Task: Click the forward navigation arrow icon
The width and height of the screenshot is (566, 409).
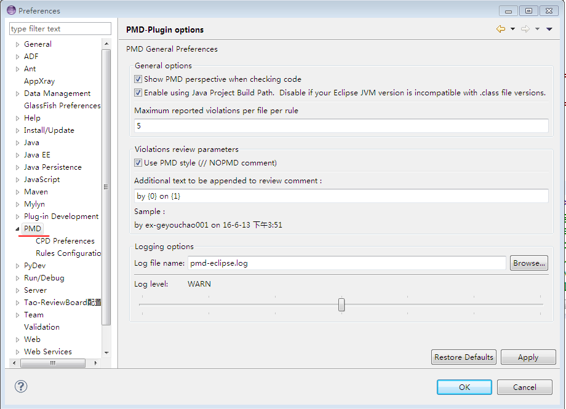Action: 525,29
